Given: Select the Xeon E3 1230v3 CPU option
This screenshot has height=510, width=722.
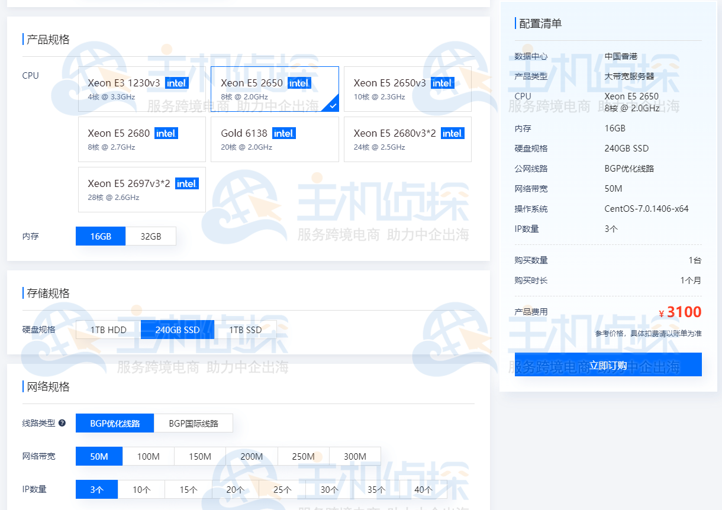Looking at the screenshot, I should 141,89.
